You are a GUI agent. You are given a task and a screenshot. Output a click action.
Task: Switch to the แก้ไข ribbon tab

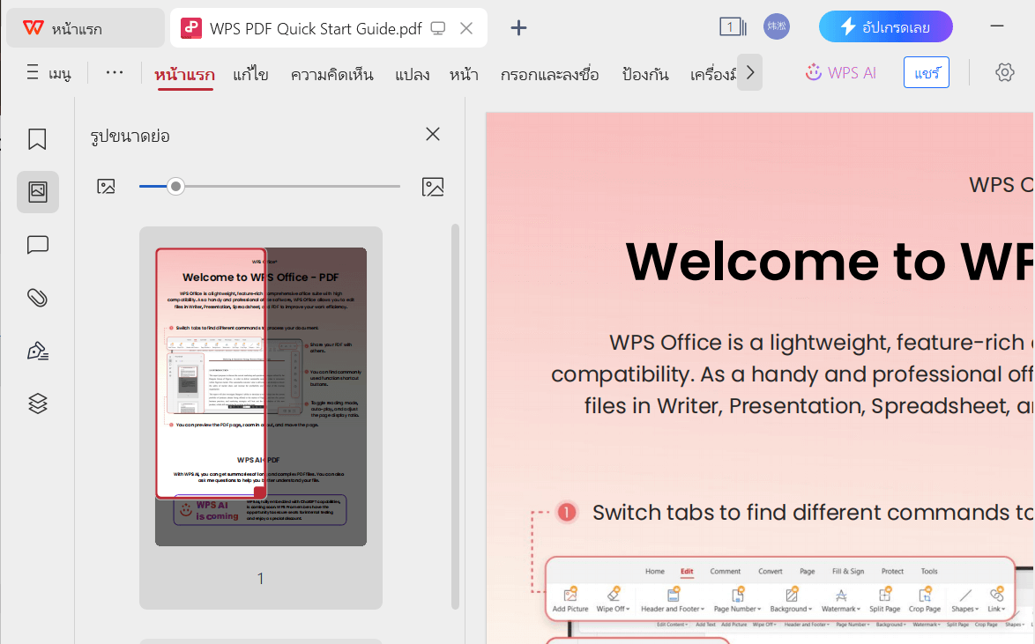[251, 75]
